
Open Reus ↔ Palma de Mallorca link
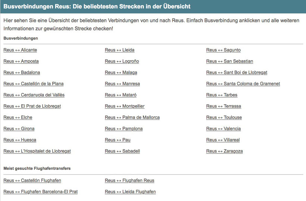coord(132,117)
